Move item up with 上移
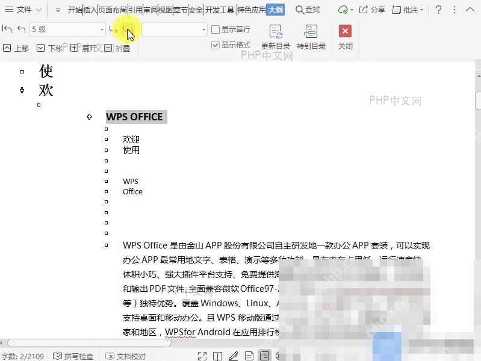The width and height of the screenshot is (481, 361). [16, 48]
